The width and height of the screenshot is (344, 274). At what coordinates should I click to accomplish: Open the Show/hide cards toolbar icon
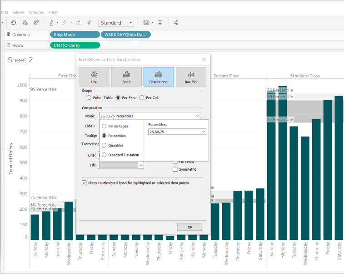click(x=146, y=23)
